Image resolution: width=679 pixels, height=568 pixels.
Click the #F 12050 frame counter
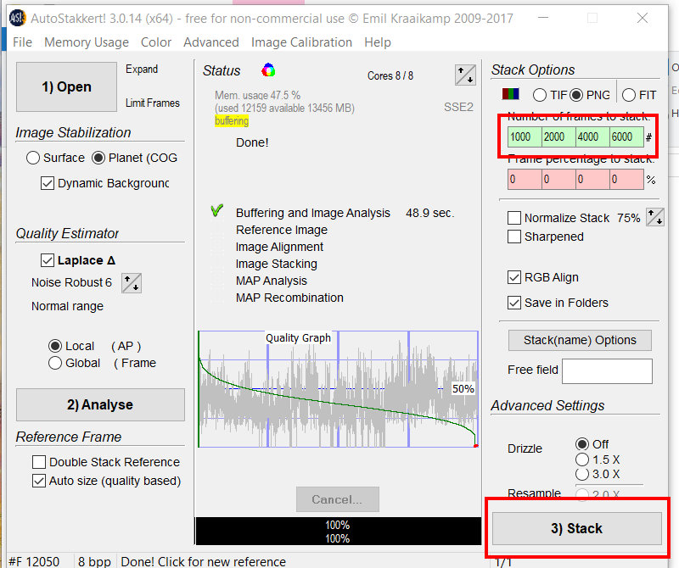click(34, 561)
